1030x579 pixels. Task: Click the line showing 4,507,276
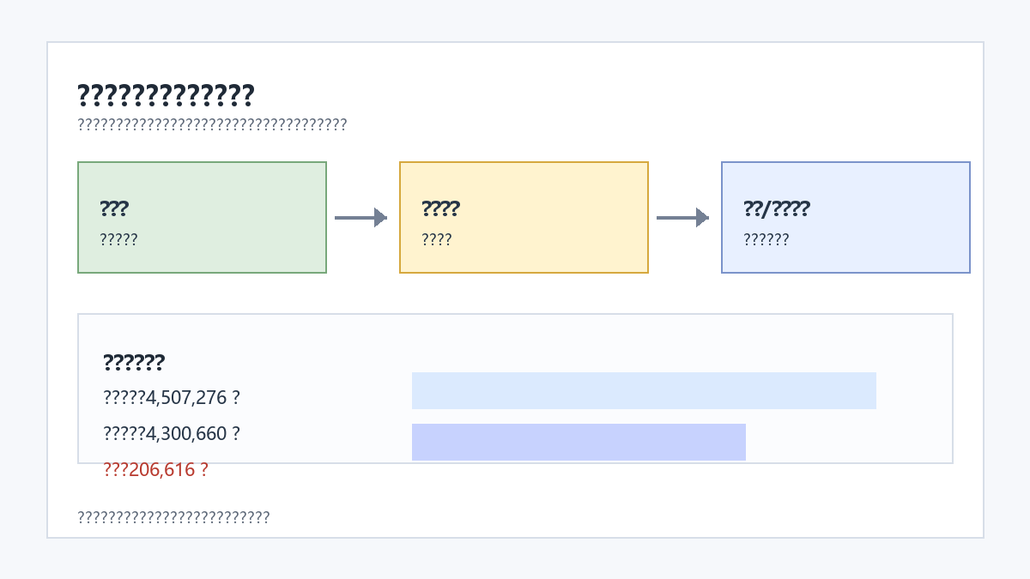coord(172,398)
